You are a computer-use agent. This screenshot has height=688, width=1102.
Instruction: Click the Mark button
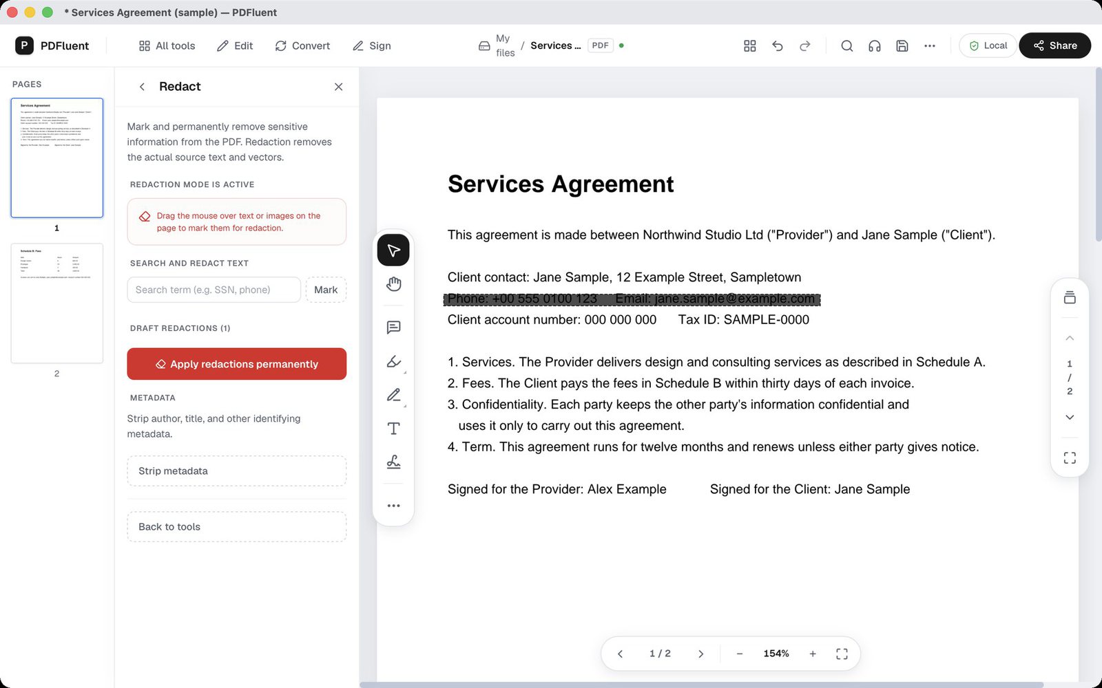[326, 290]
